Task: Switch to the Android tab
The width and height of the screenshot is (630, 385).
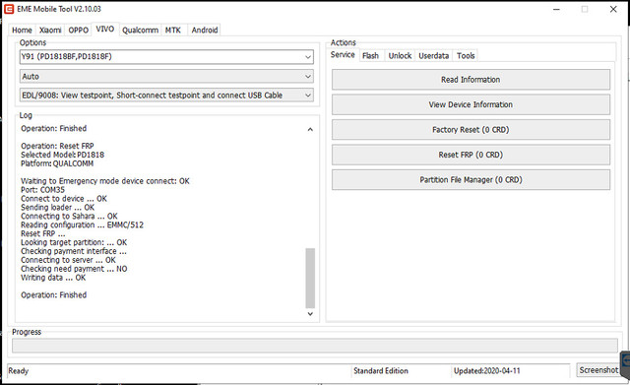Action: click(205, 31)
